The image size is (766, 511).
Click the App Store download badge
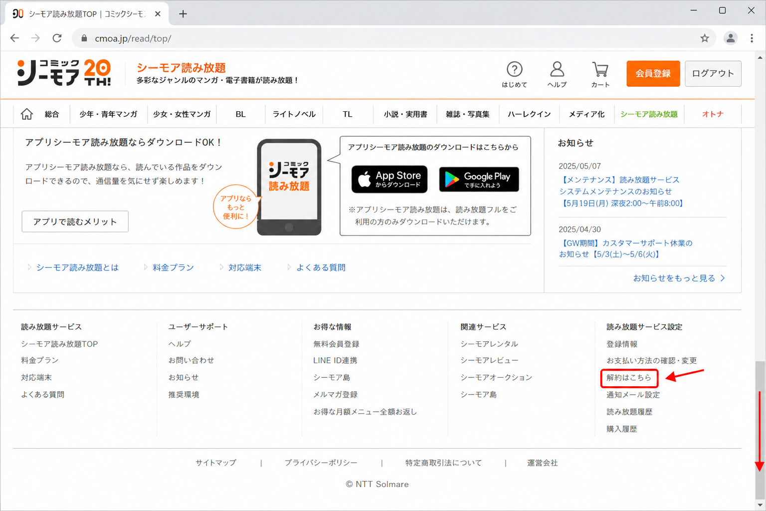click(x=389, y=179)
